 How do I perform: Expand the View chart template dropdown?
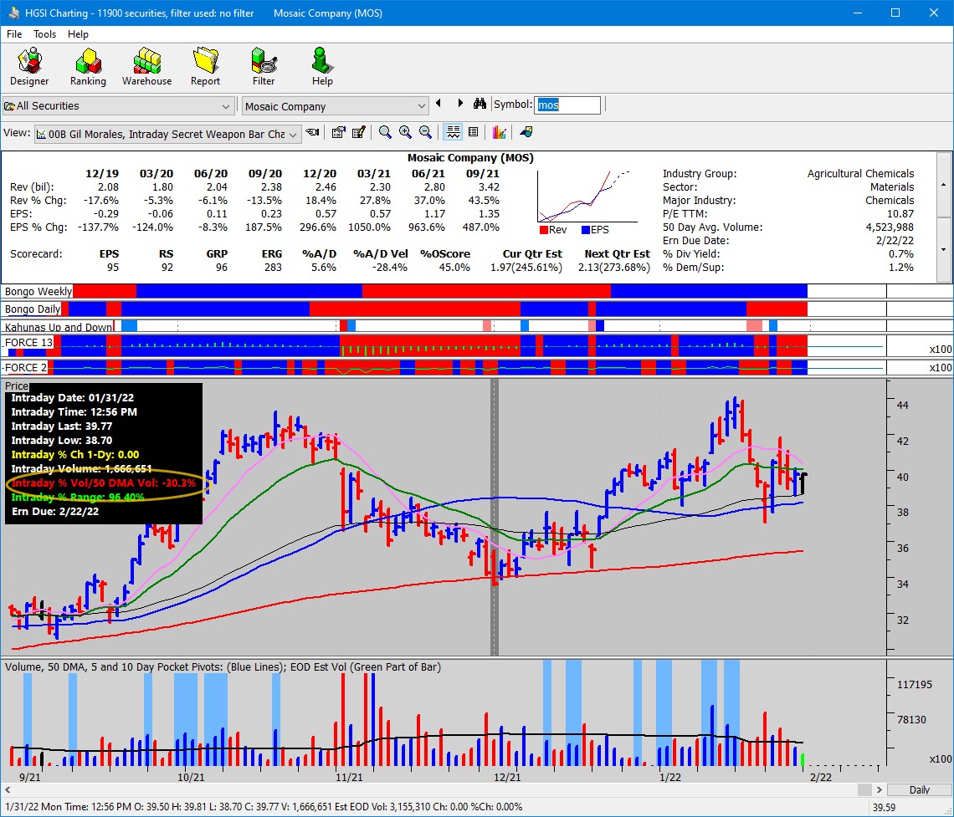[x=293, y=135]
